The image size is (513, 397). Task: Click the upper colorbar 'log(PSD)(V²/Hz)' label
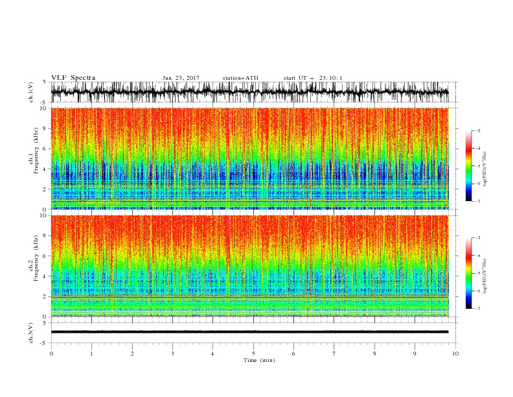[x=484, y=169]
